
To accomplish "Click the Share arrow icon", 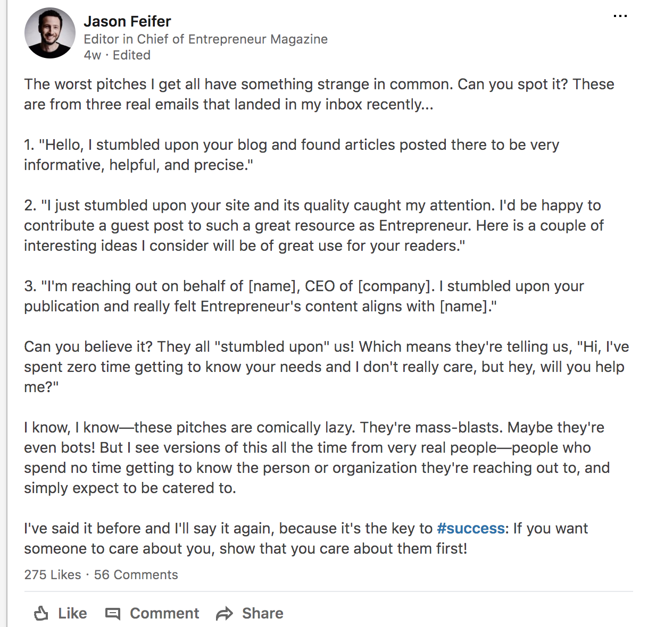I will coord(225,614).
